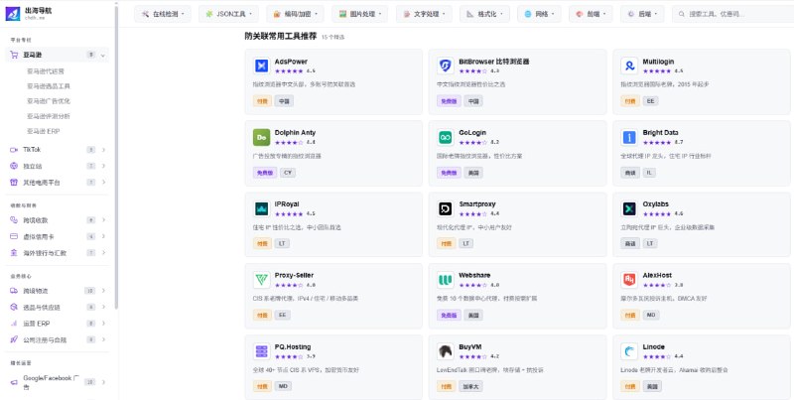Go to 亚马逊评测分析 sub-item

click(x=49, y=116)
